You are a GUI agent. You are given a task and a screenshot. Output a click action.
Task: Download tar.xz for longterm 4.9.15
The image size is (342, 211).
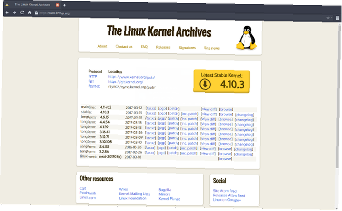pyautogui.click(x=151, y=118)
